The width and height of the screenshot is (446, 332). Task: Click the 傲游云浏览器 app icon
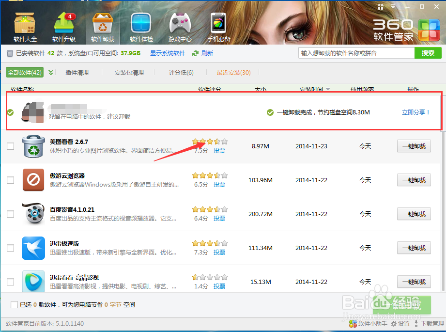33,180
